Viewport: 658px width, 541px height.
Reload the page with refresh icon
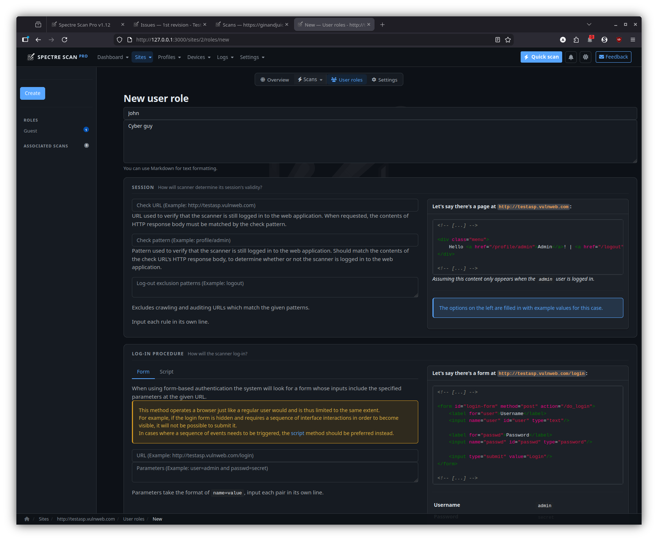point(64,40)
